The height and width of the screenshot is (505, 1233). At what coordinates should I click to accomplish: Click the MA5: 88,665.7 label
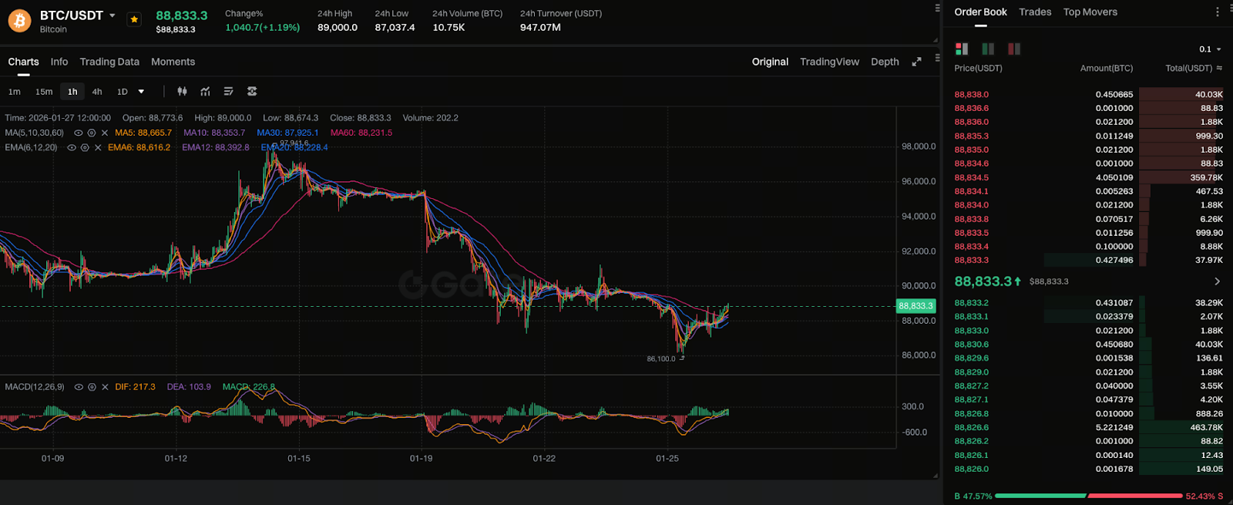click(143, 133)
